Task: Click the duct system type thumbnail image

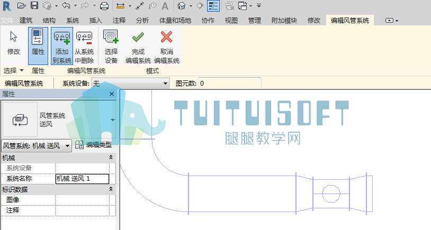Action: 20,119
